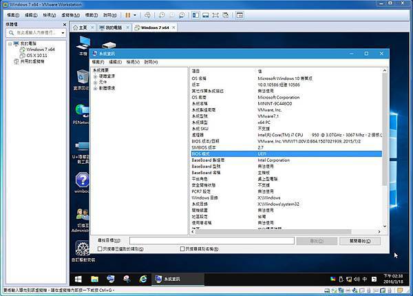
Task: Expand the 硬體資源 tree node
Action: tap(95, 76)
